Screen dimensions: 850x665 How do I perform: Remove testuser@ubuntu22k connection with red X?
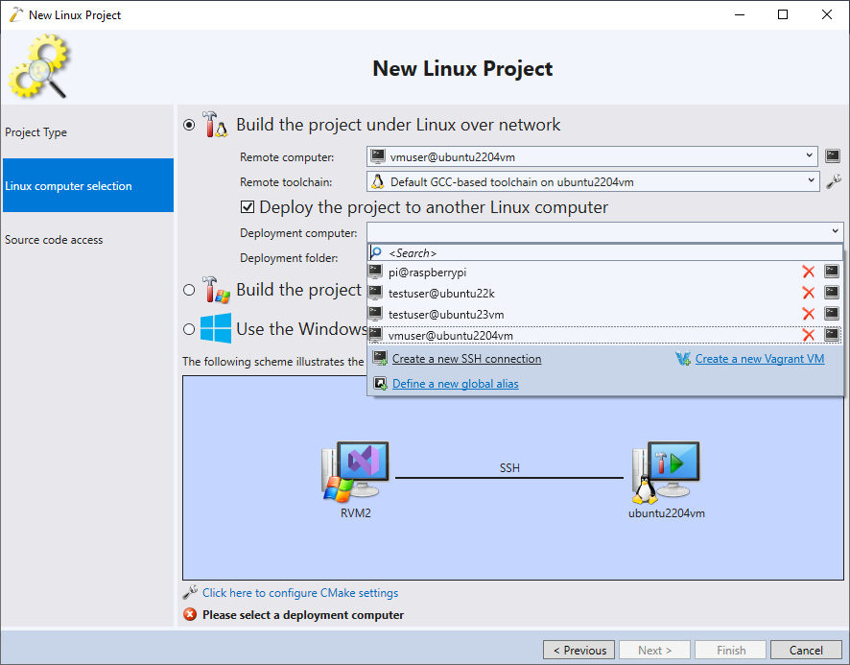pos(808,293)
